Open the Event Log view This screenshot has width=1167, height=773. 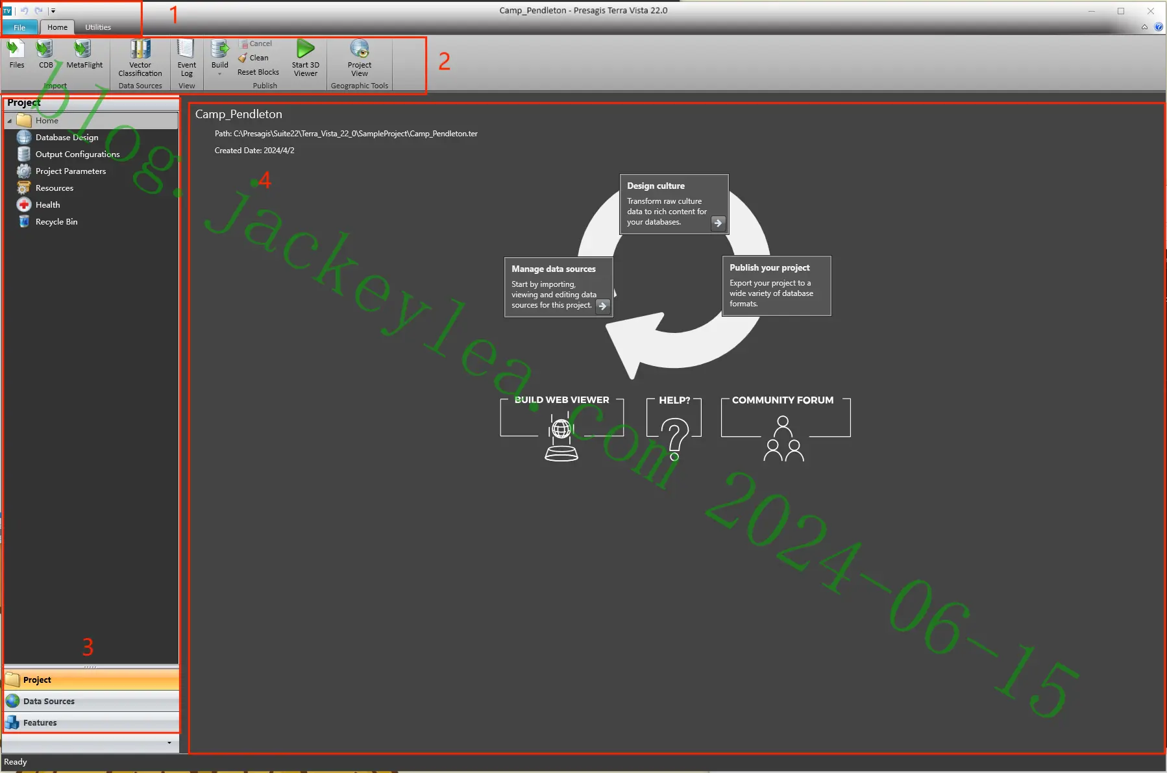186,58
